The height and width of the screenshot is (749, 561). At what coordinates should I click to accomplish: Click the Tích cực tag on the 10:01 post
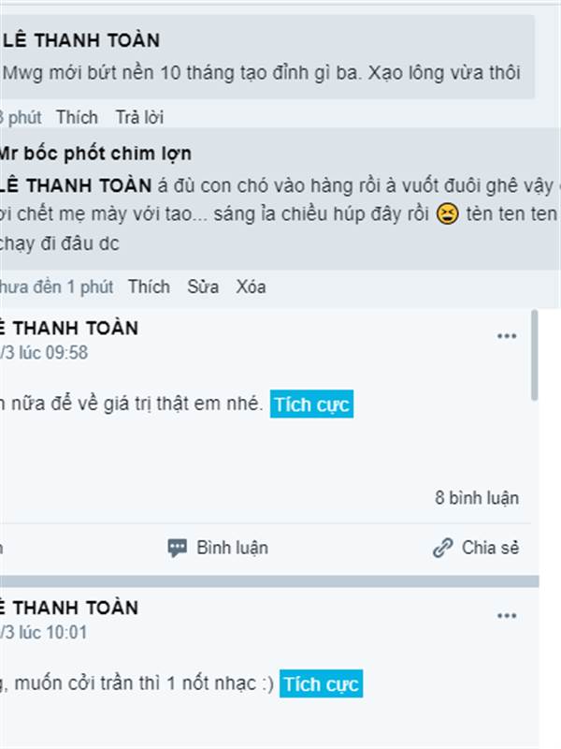(321, 683)
